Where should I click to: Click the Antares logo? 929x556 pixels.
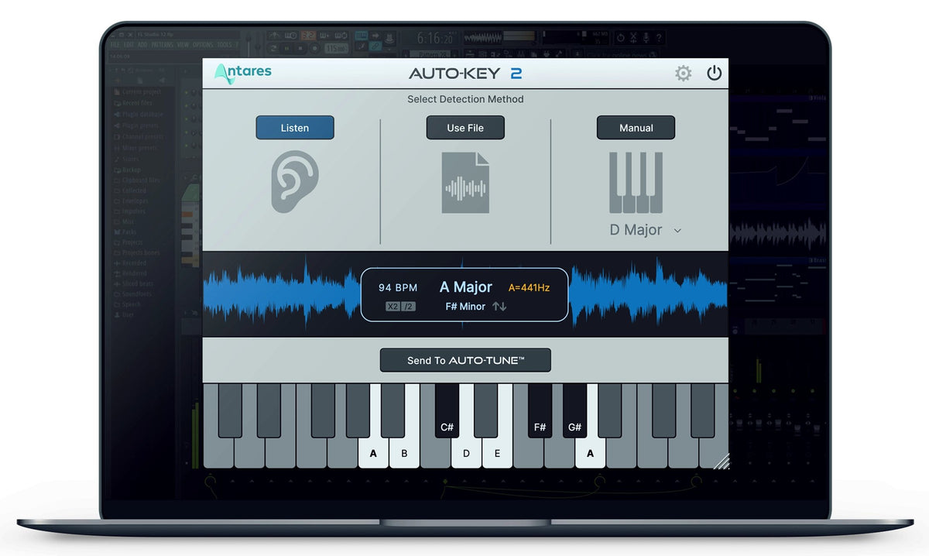pyautogui.click(x=242, y=72)
